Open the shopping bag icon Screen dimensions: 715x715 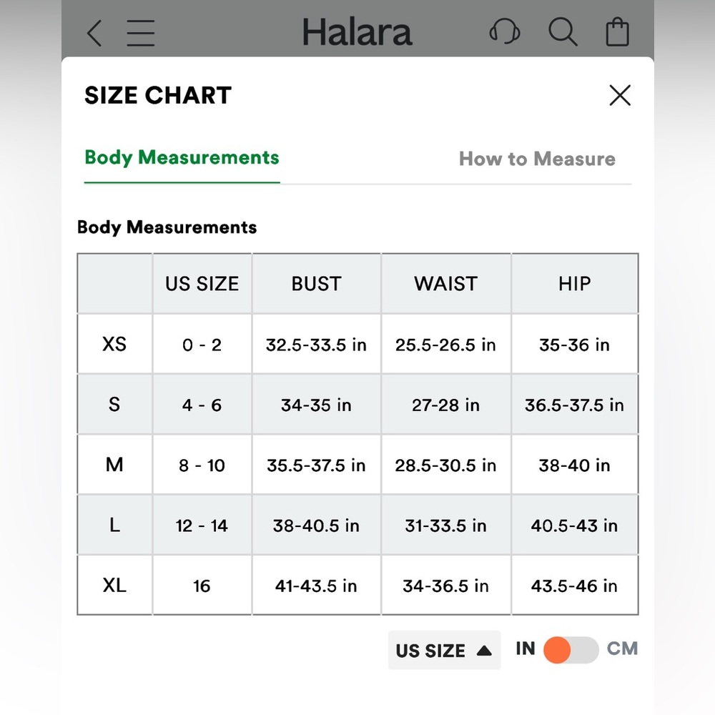pos(617,33)
